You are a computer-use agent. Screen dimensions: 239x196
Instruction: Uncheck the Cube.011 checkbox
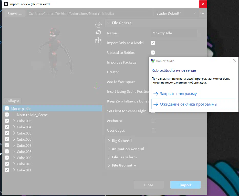7,170
